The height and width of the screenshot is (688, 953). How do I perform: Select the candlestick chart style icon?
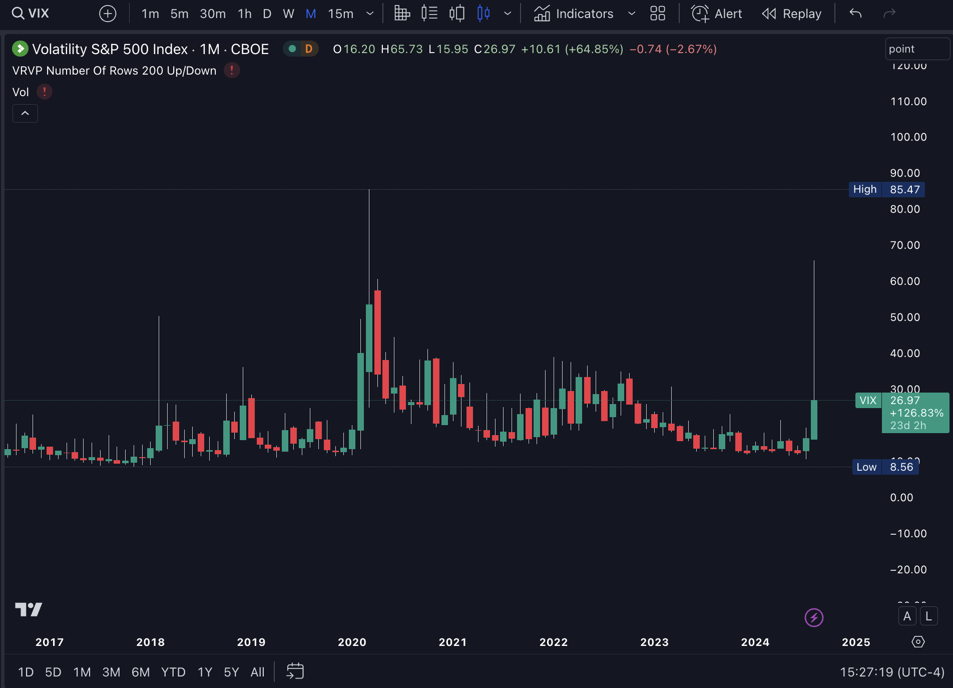(x=483, y=14)
